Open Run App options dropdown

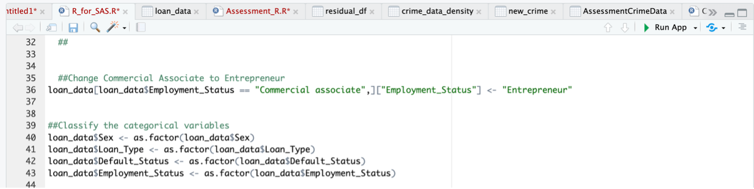pos(695,28)
